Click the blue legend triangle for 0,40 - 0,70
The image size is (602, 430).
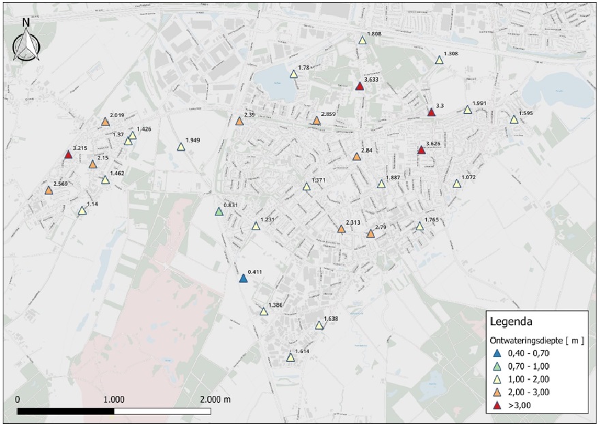point(498,353)
